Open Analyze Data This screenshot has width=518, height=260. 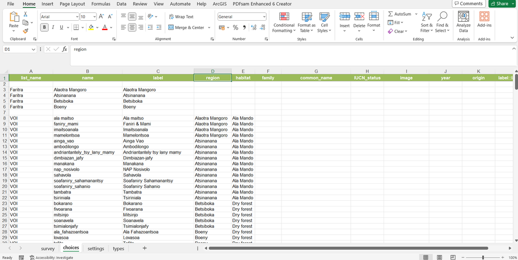[464, 22]
